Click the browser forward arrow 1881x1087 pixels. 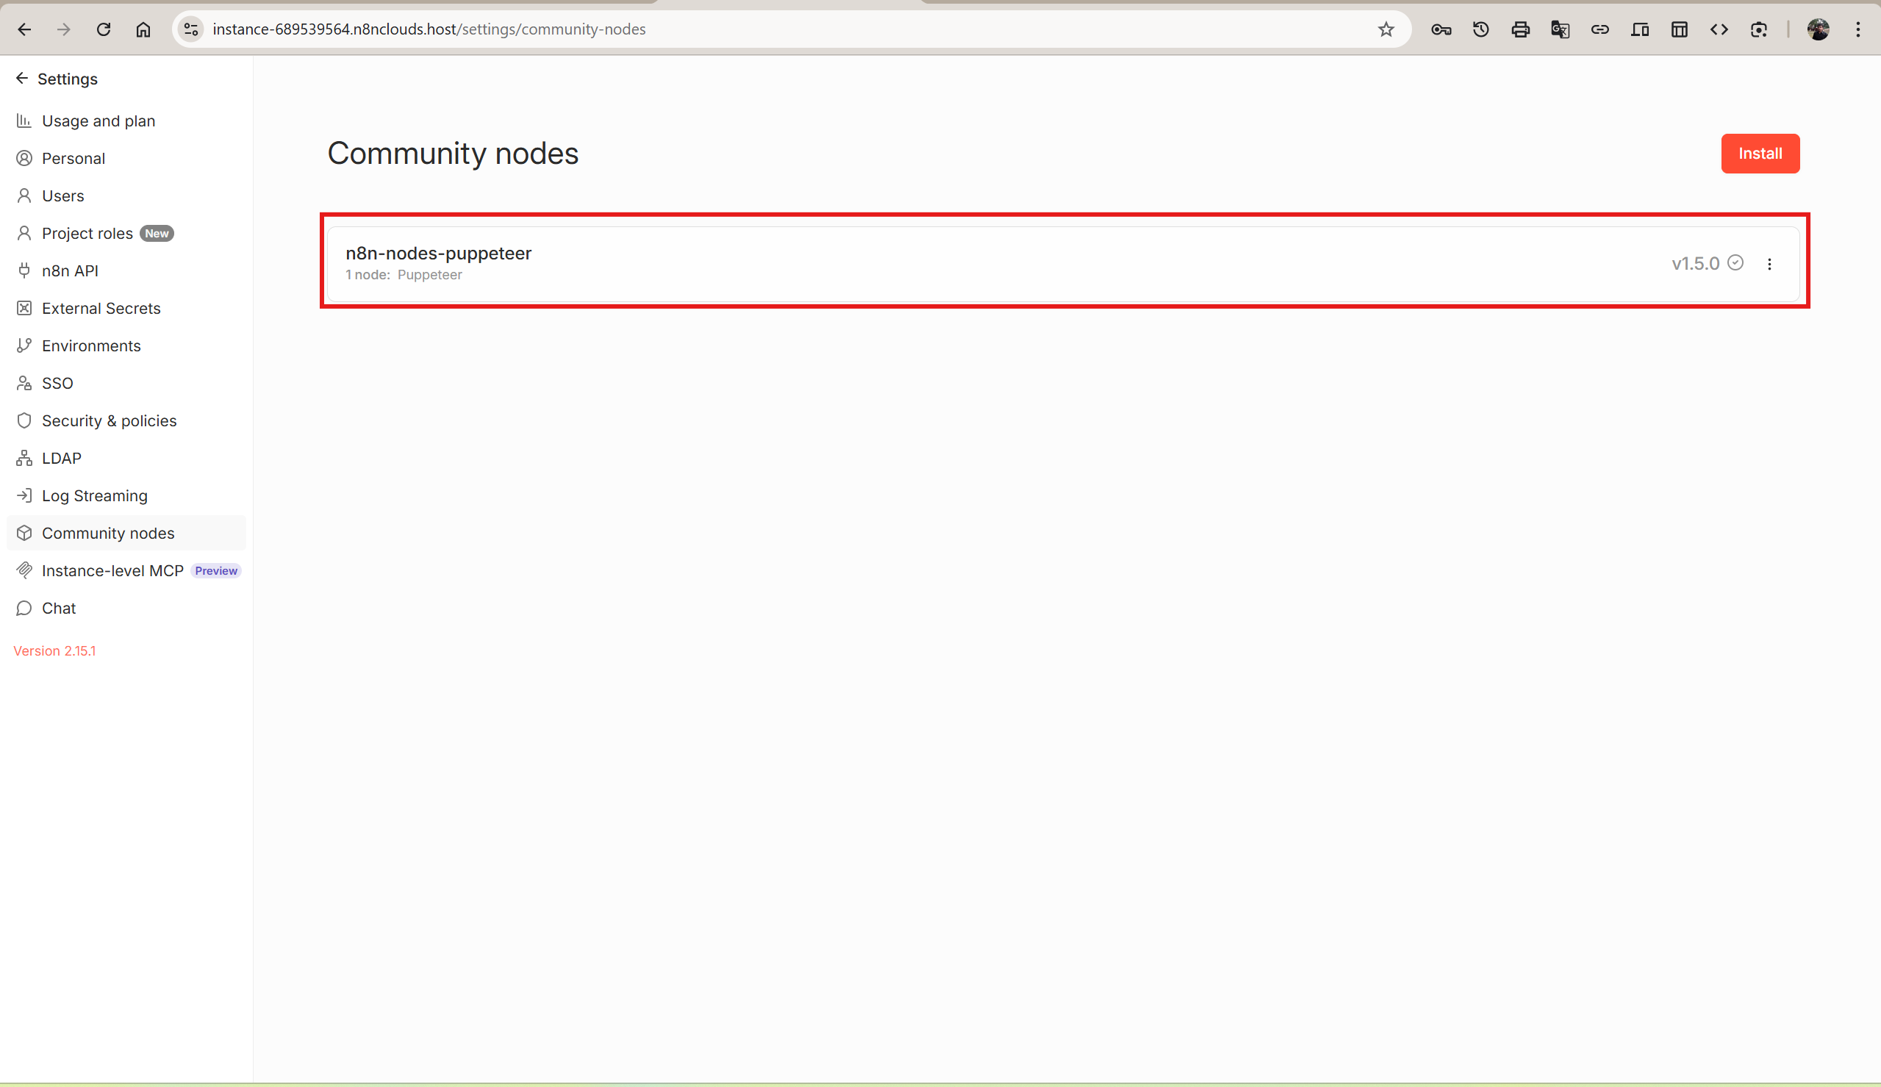63,29
